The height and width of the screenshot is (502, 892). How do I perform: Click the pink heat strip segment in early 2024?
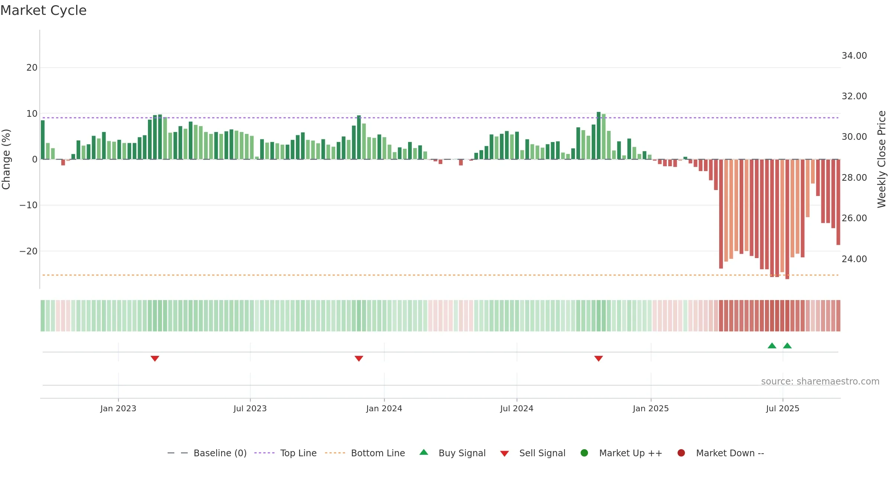point(440,316)
